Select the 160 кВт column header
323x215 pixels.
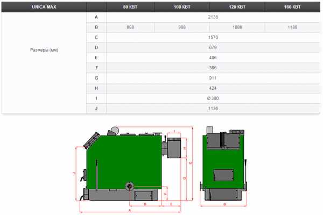(x=292, y=7)
